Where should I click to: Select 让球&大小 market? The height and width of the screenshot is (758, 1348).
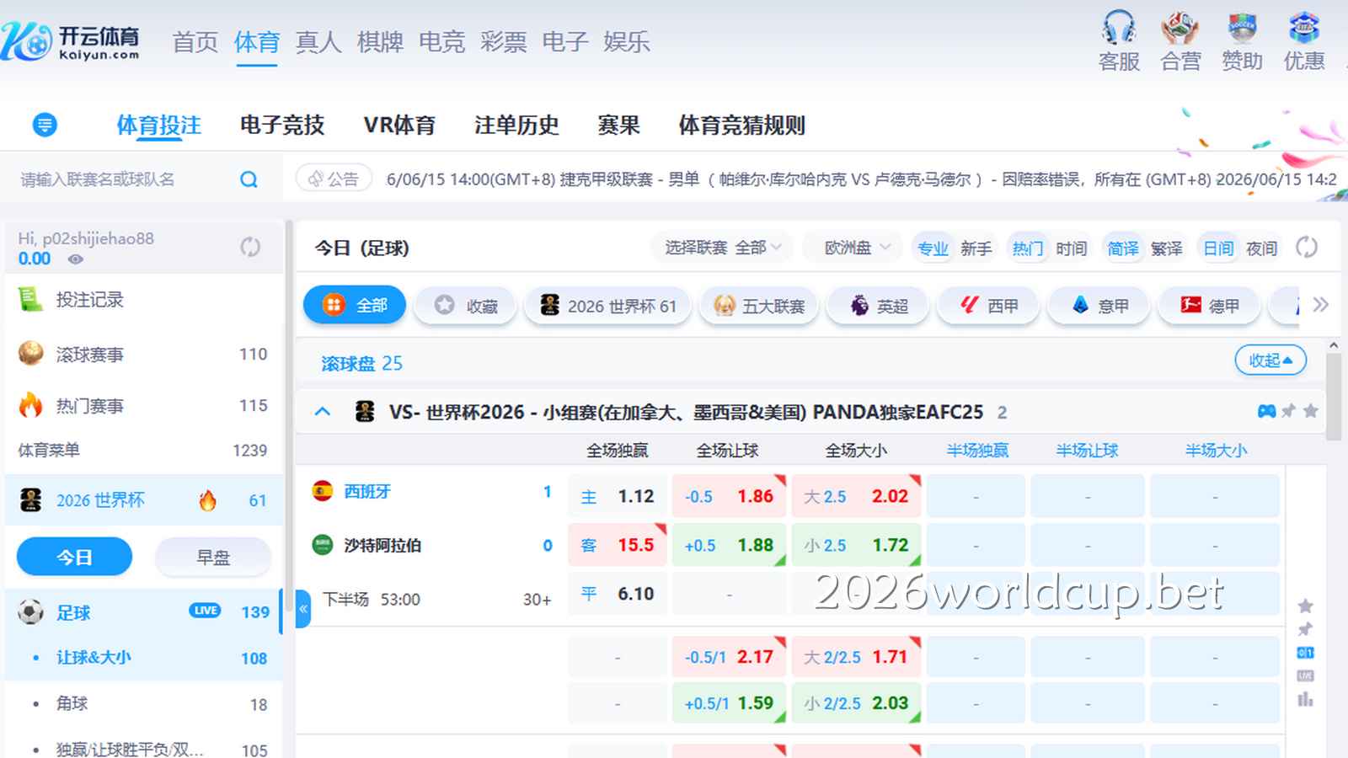coord(143,658)
